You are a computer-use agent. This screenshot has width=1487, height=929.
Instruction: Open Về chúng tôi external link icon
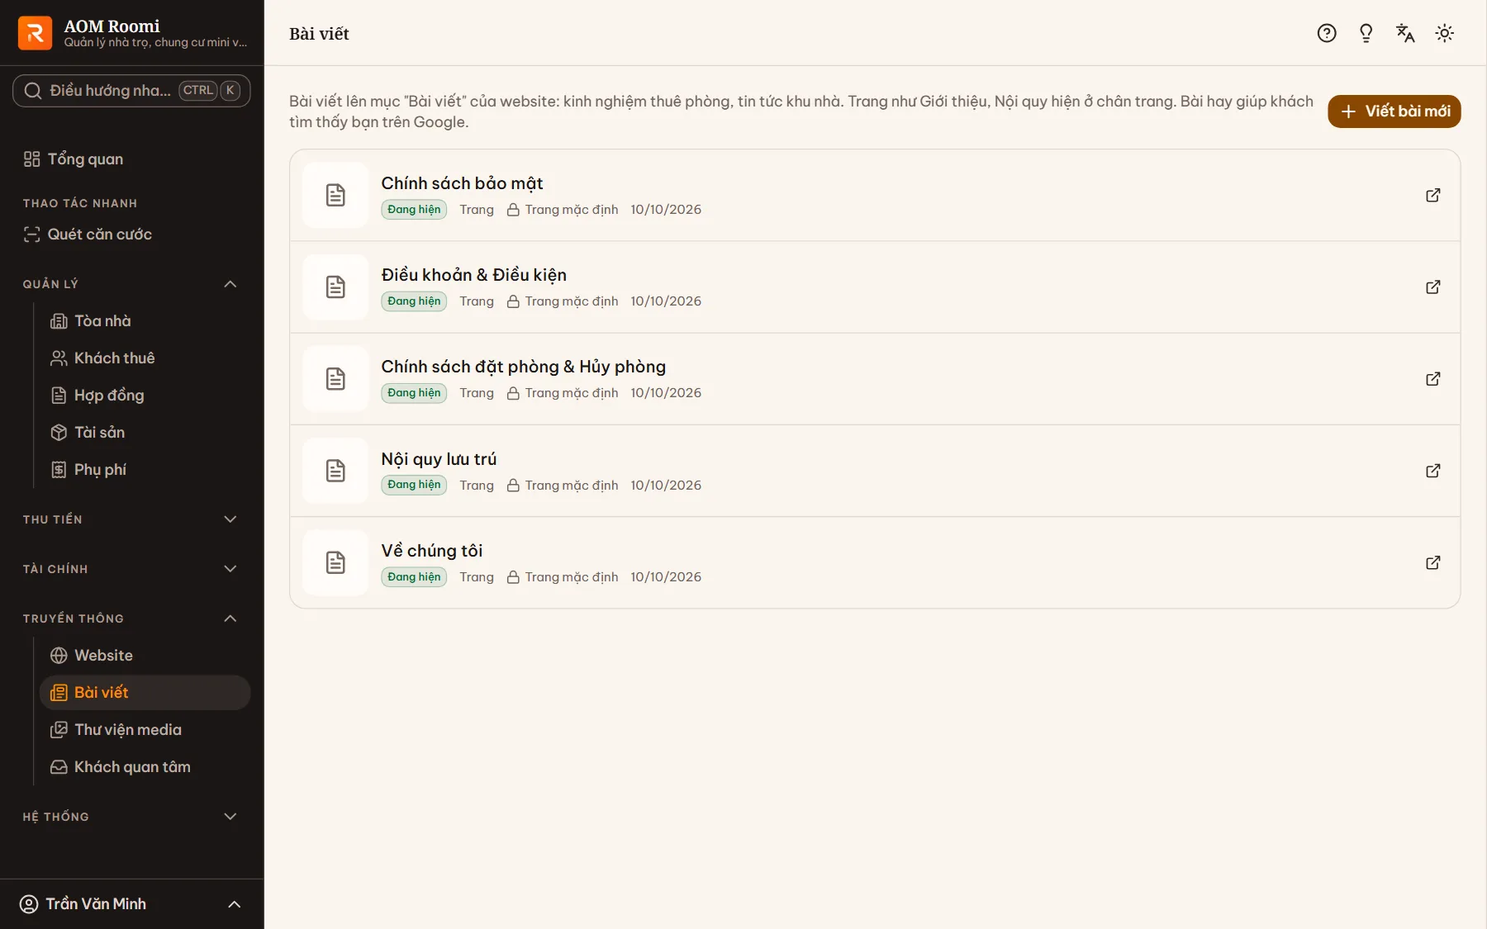(1432, 562)
